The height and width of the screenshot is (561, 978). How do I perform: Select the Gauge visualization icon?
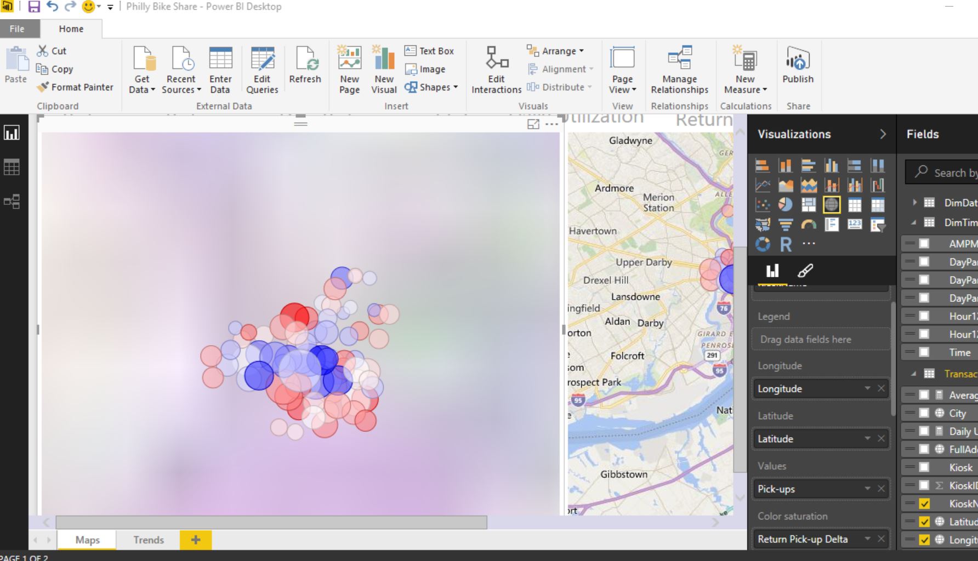(809, 225)
